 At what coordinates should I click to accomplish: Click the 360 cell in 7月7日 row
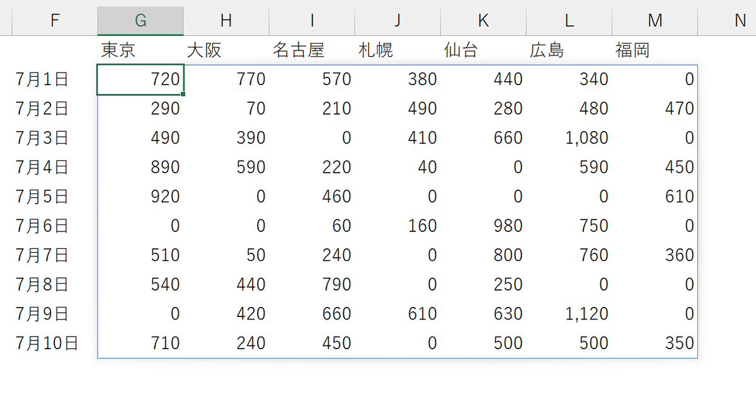655,255
